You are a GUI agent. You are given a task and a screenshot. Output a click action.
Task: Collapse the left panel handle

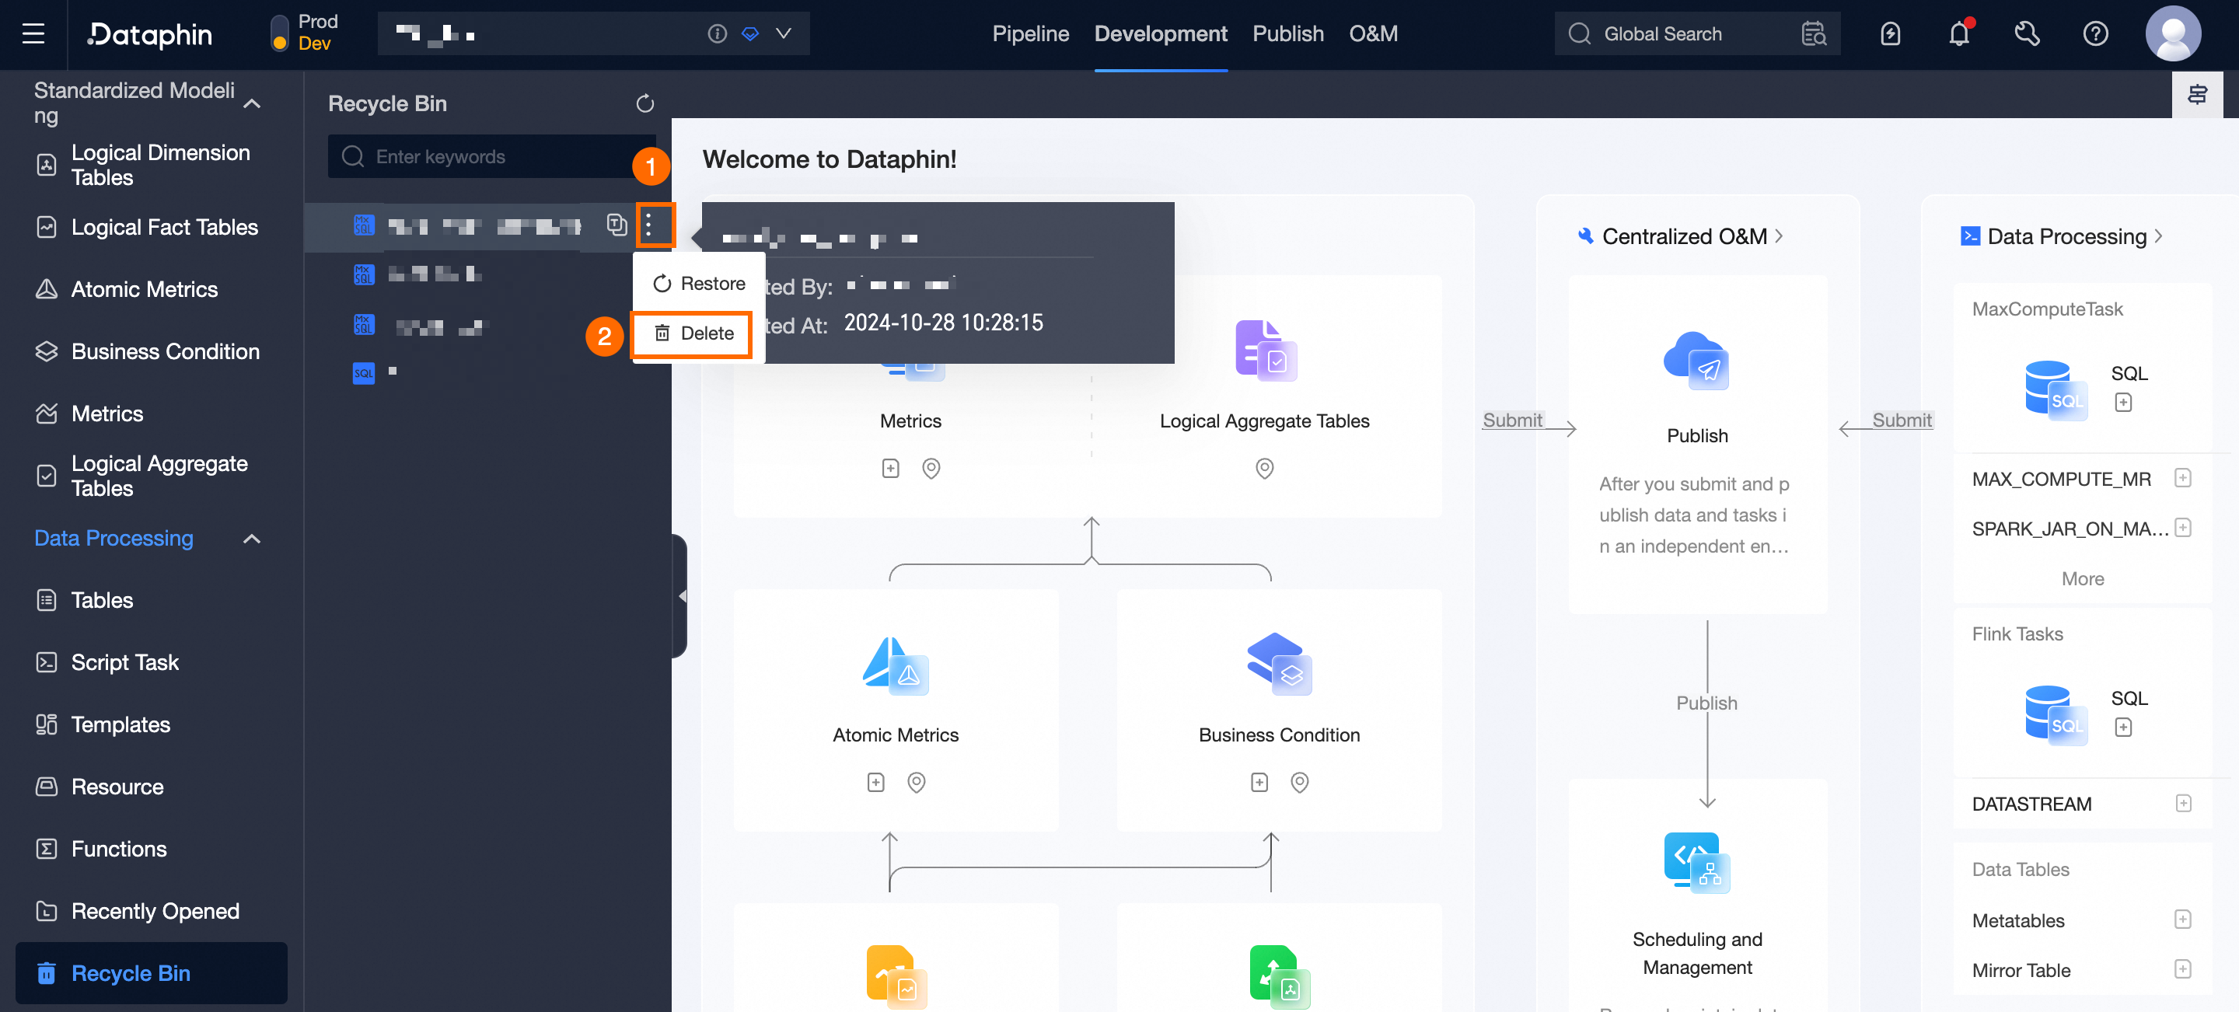[680, 596]
